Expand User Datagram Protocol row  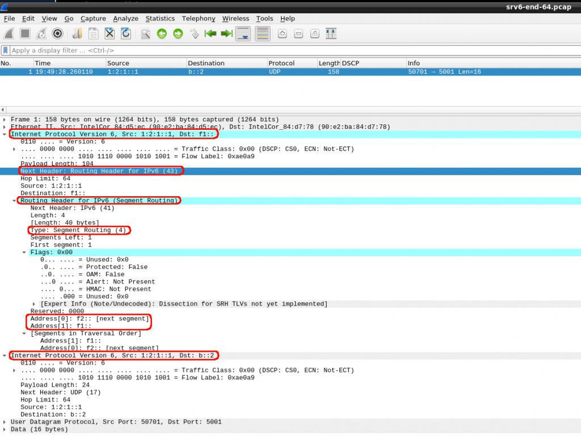[x=5, y=422]
